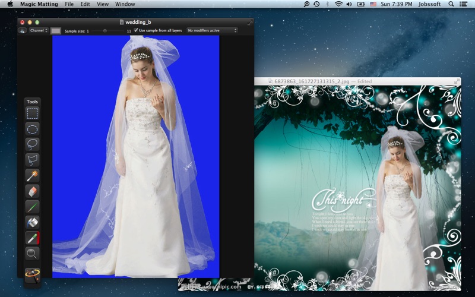Open the Channel dropdown
This screenshot has width=475, height=297.
(x=39, y=31)
